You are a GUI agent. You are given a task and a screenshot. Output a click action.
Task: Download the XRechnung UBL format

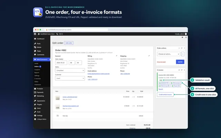[x=164, y=86]
